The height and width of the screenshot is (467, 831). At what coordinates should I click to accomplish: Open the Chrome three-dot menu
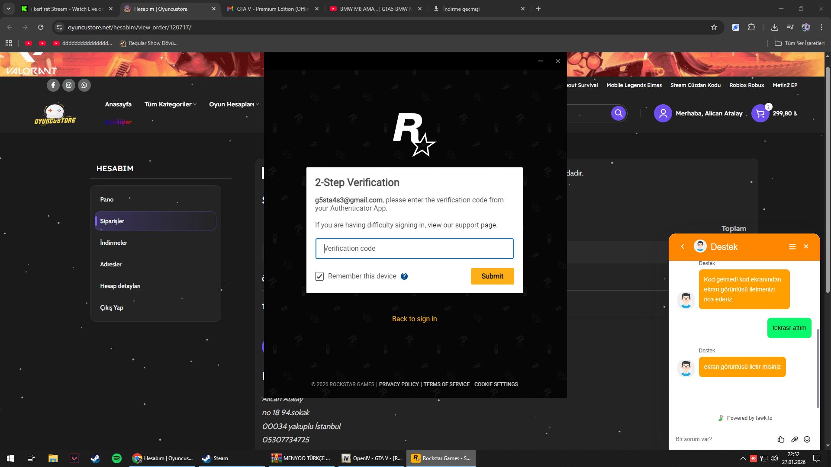[821, 27]
